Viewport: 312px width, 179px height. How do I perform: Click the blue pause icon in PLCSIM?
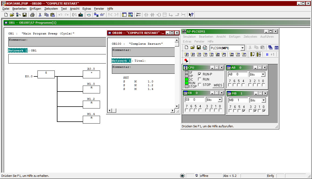pyautogui.click(x=267, y=55)
